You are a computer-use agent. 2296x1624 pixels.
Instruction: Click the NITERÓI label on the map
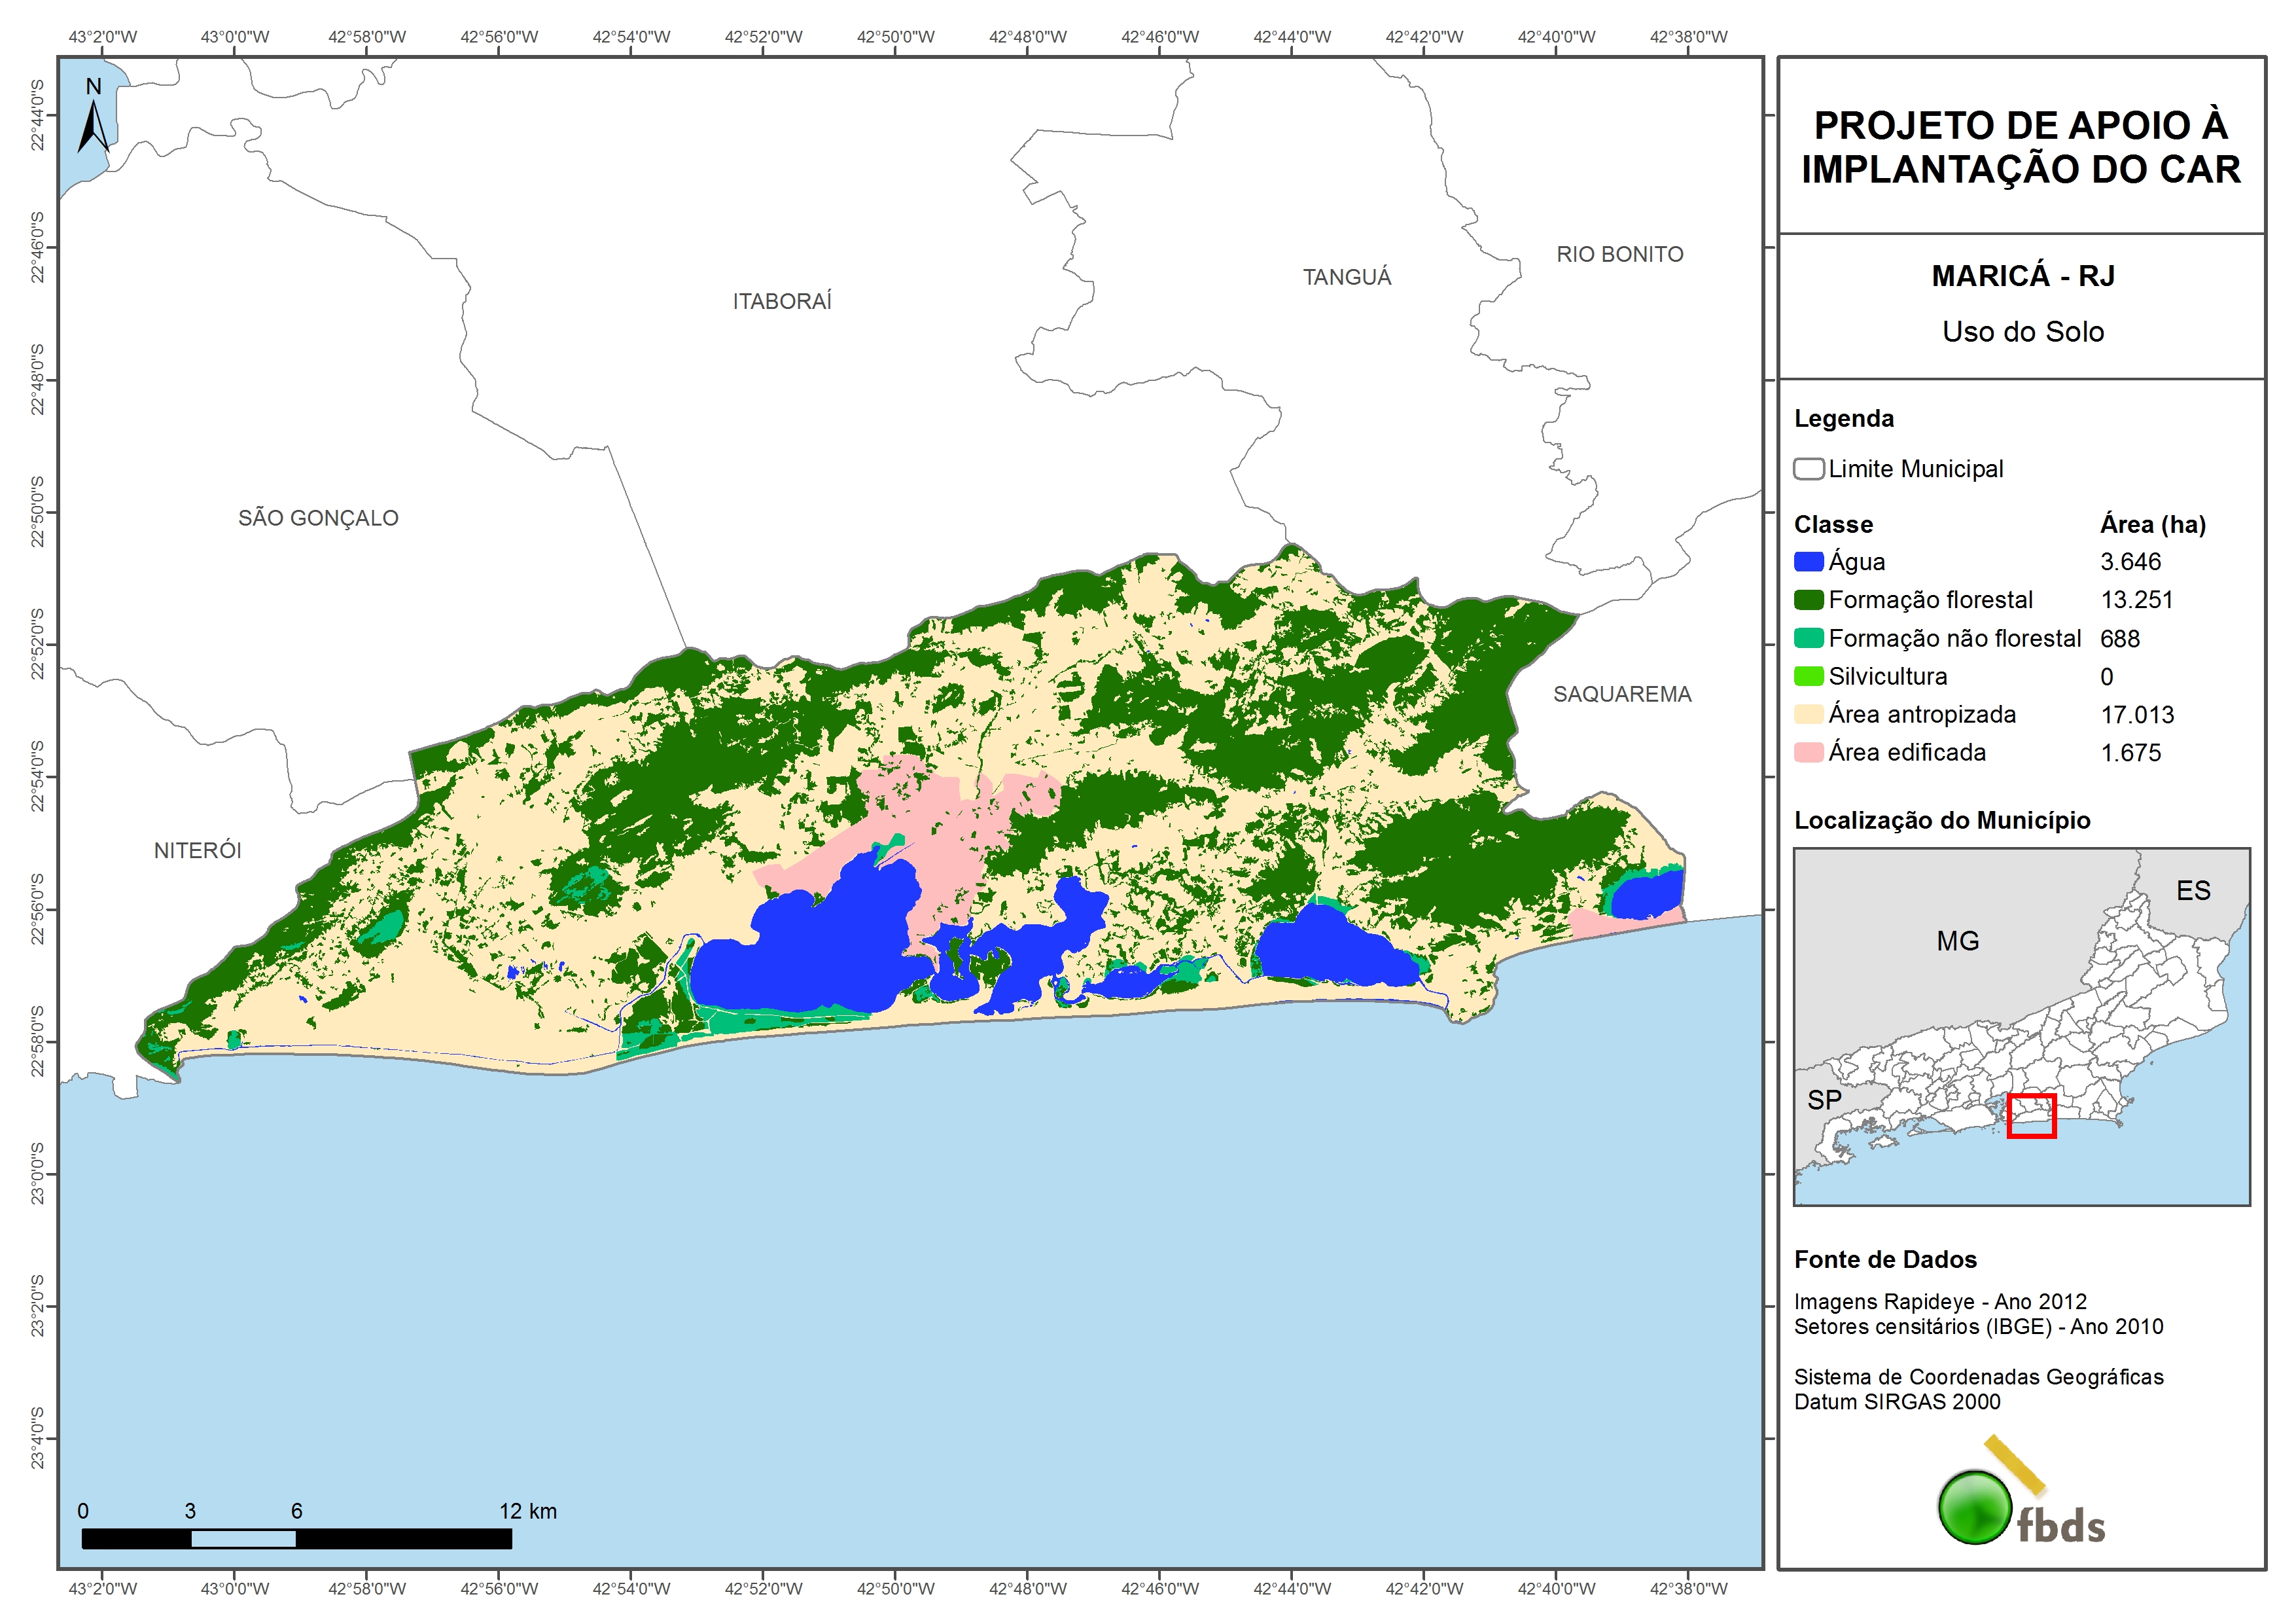pyautogui.click(x=197, y=850)
